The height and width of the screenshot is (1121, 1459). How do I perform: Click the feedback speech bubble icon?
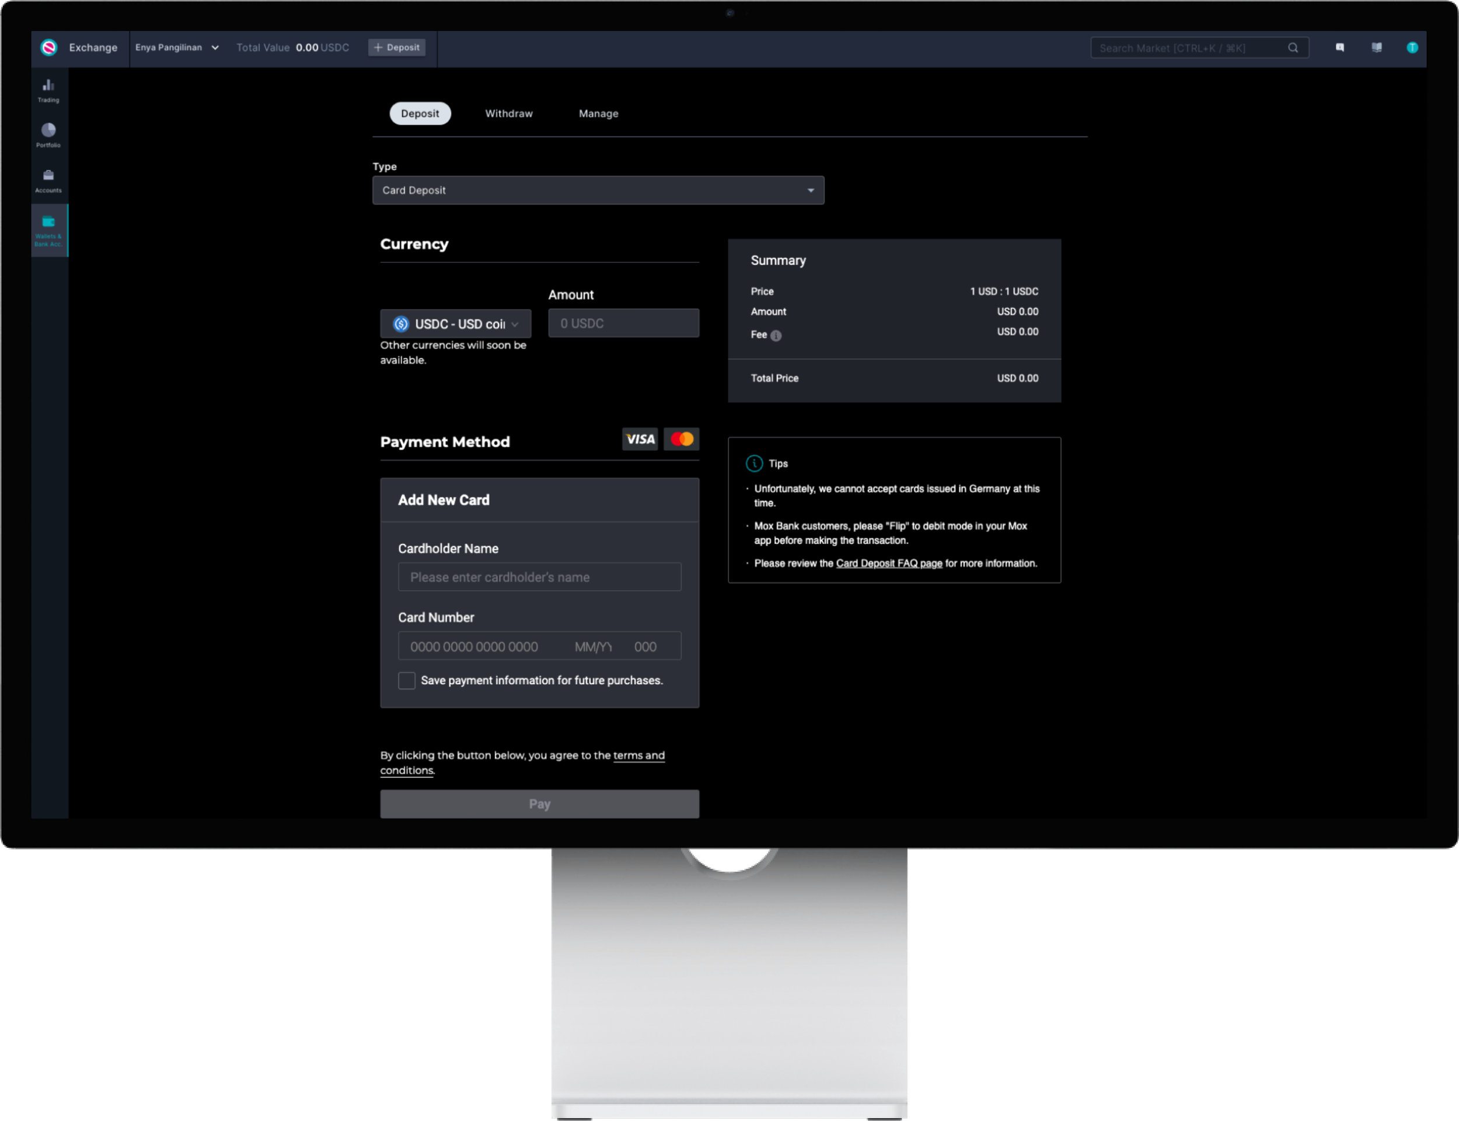[1339, 47]
